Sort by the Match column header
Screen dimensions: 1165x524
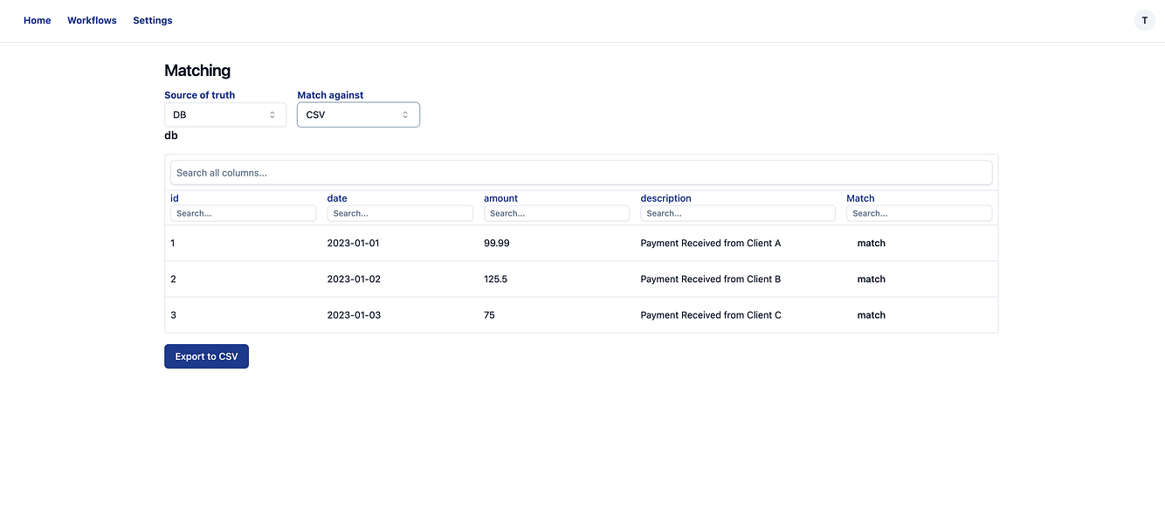pyautogui.click(x=860, y=198)
